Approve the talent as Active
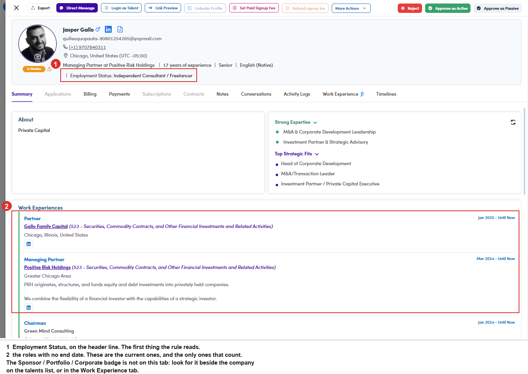This screenshot has width=528, height=374. (448, 8)
